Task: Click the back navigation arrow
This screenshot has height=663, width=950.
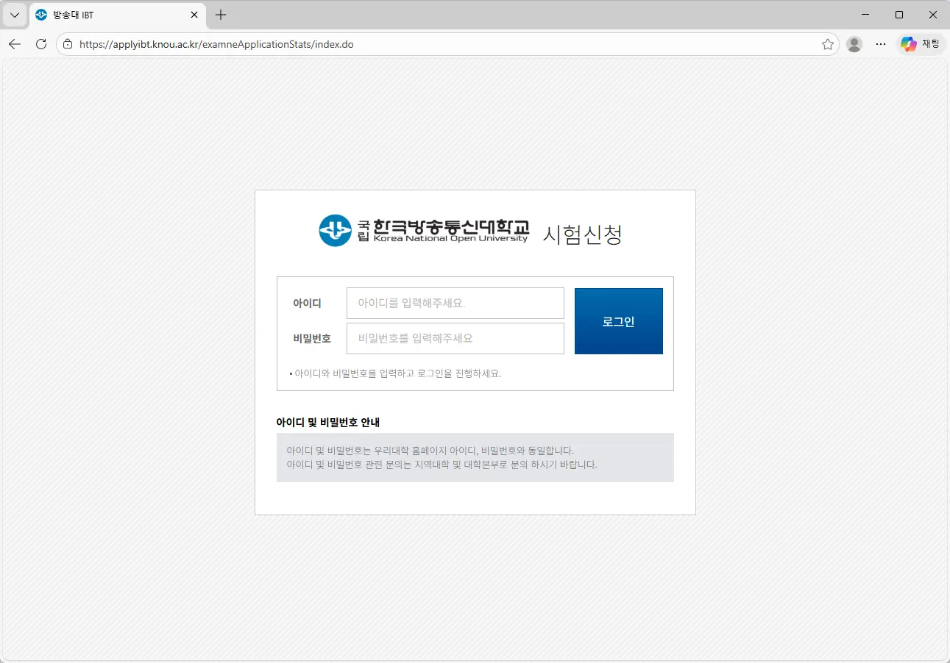Action: tap(14, 43)
